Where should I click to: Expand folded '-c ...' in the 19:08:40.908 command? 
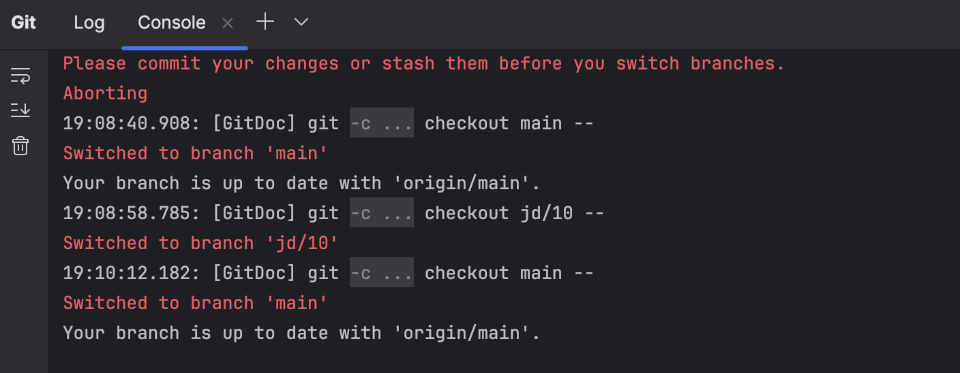click(x=382, y=123)
